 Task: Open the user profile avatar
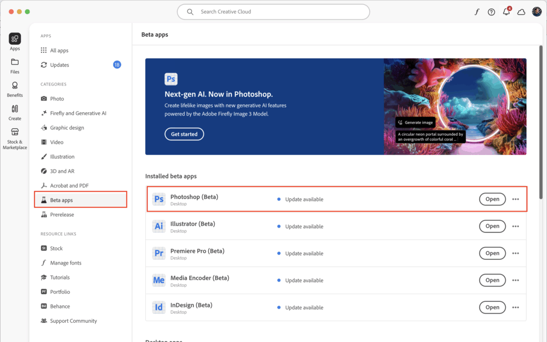pyautogui.click(x=536, y=12)
